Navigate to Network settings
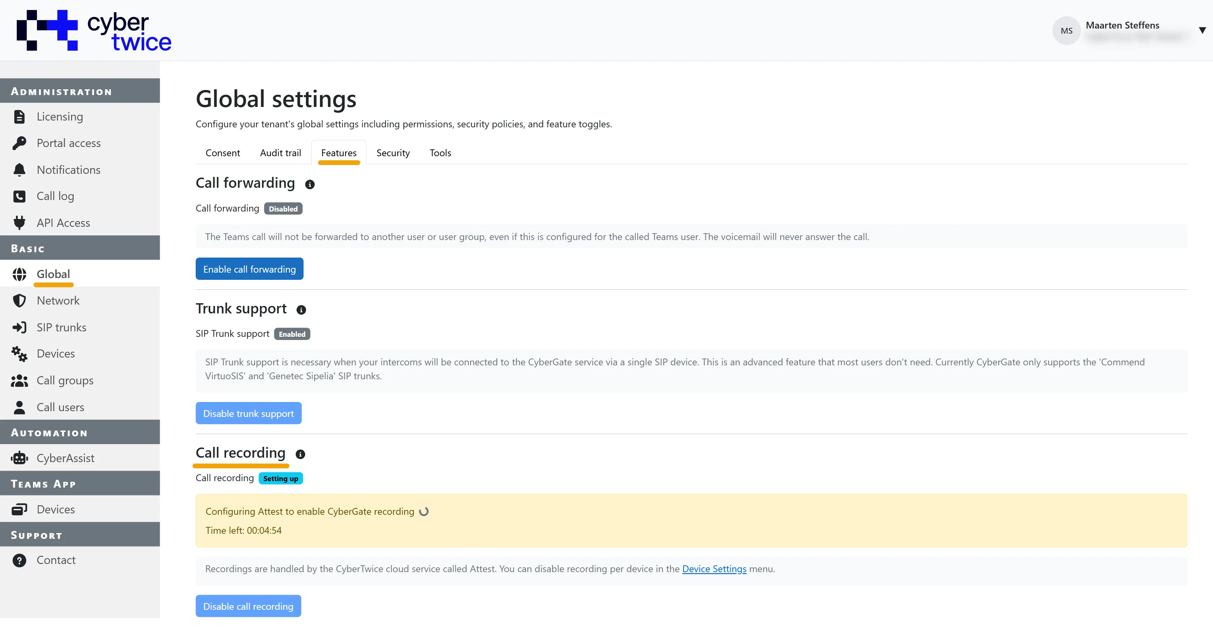This screenshot has height=639, width=1213. pos(80,301)
